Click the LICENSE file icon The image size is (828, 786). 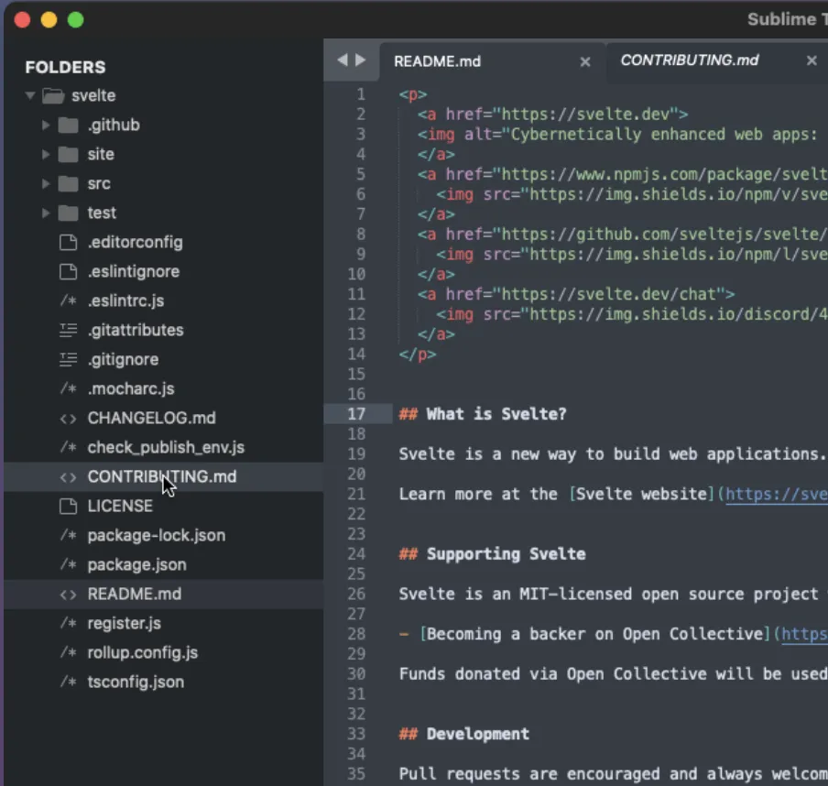coord(68,506)
